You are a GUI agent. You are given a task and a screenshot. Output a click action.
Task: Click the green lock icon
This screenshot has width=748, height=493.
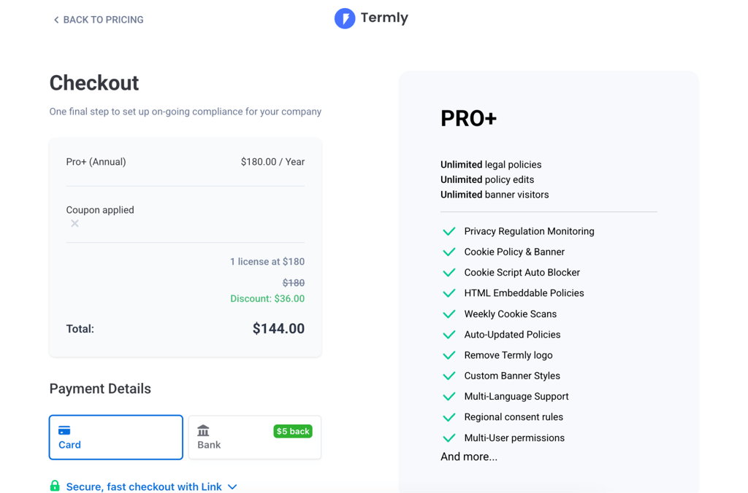tap(55, 486)
